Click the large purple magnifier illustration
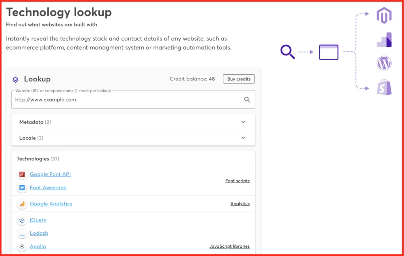The image size is (404, 256). [288, 52]
